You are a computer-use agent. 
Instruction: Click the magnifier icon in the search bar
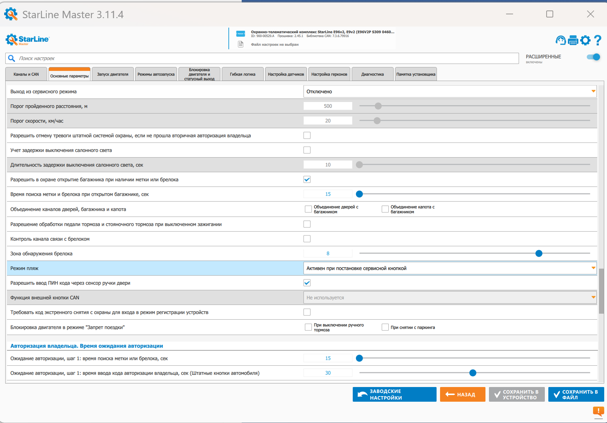(12, 58)
